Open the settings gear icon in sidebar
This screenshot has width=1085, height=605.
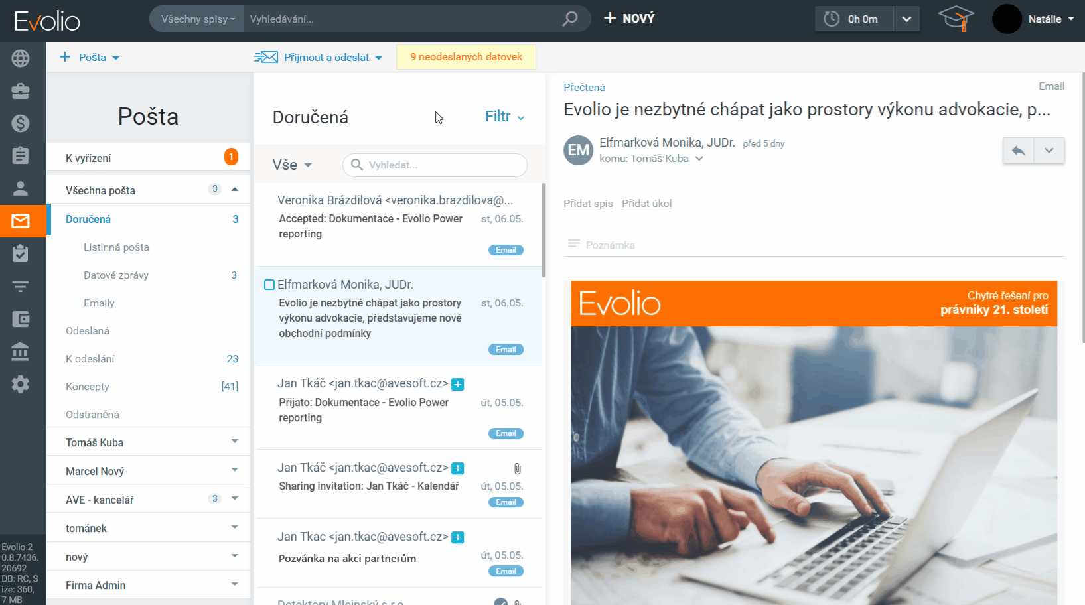point(21,384)
